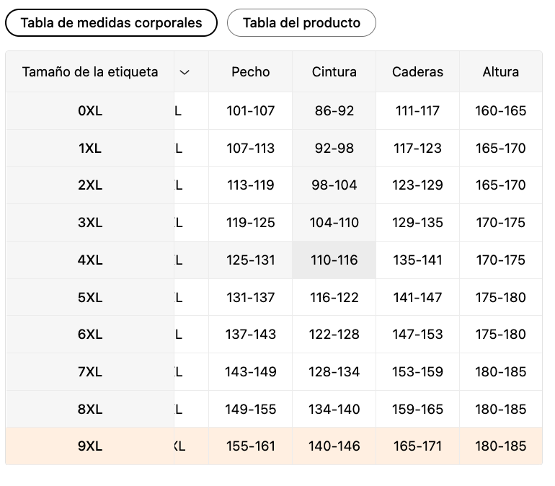This screenshot has height=486, width=555.
Task: Select the 8XL size row
Action: coord(90,410)
